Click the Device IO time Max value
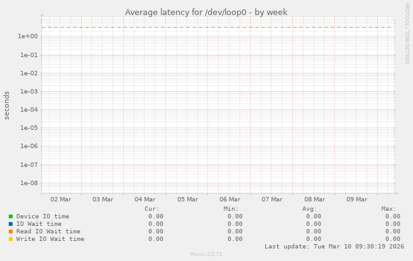 pyautogui.click(x=393, y=216)
